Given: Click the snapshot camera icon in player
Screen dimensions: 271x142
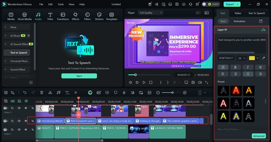Looking at the screenshot, I should [193, 82].
